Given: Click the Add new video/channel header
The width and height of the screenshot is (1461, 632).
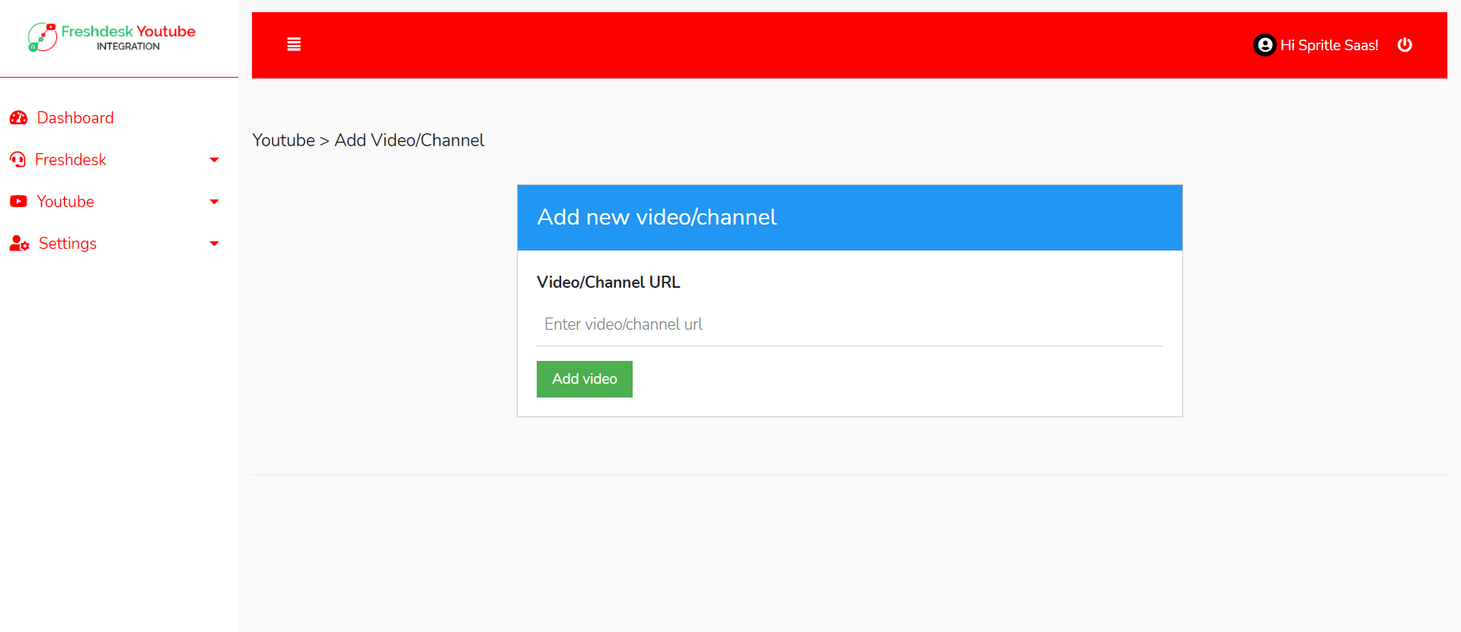Looking at the screenshot, I should [850, 218].
